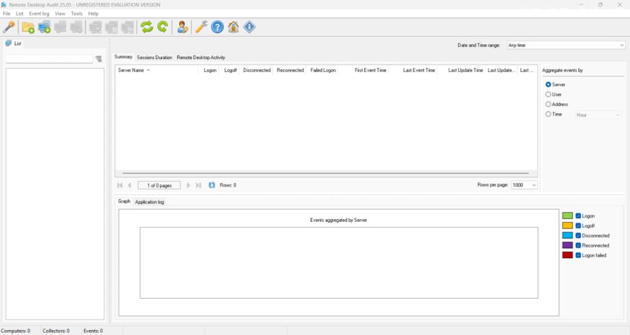Sort by the Failed Logon column header
Screen dimensions: 630x335
[323, 70]
